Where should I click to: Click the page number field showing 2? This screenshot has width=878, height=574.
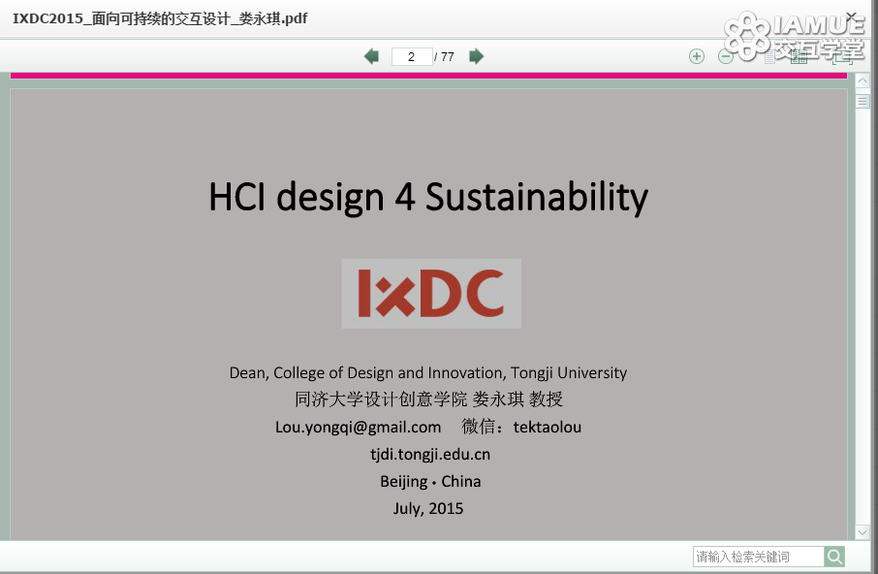click(x=412, y=56)
